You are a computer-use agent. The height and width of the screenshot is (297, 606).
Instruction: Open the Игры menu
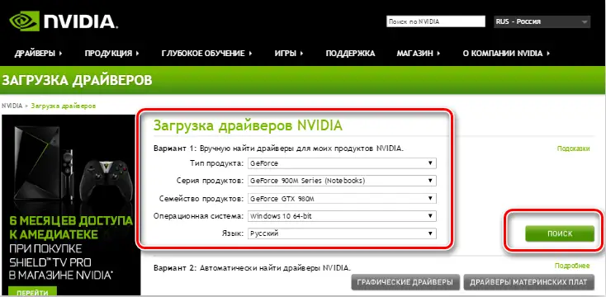coord(289,54)
